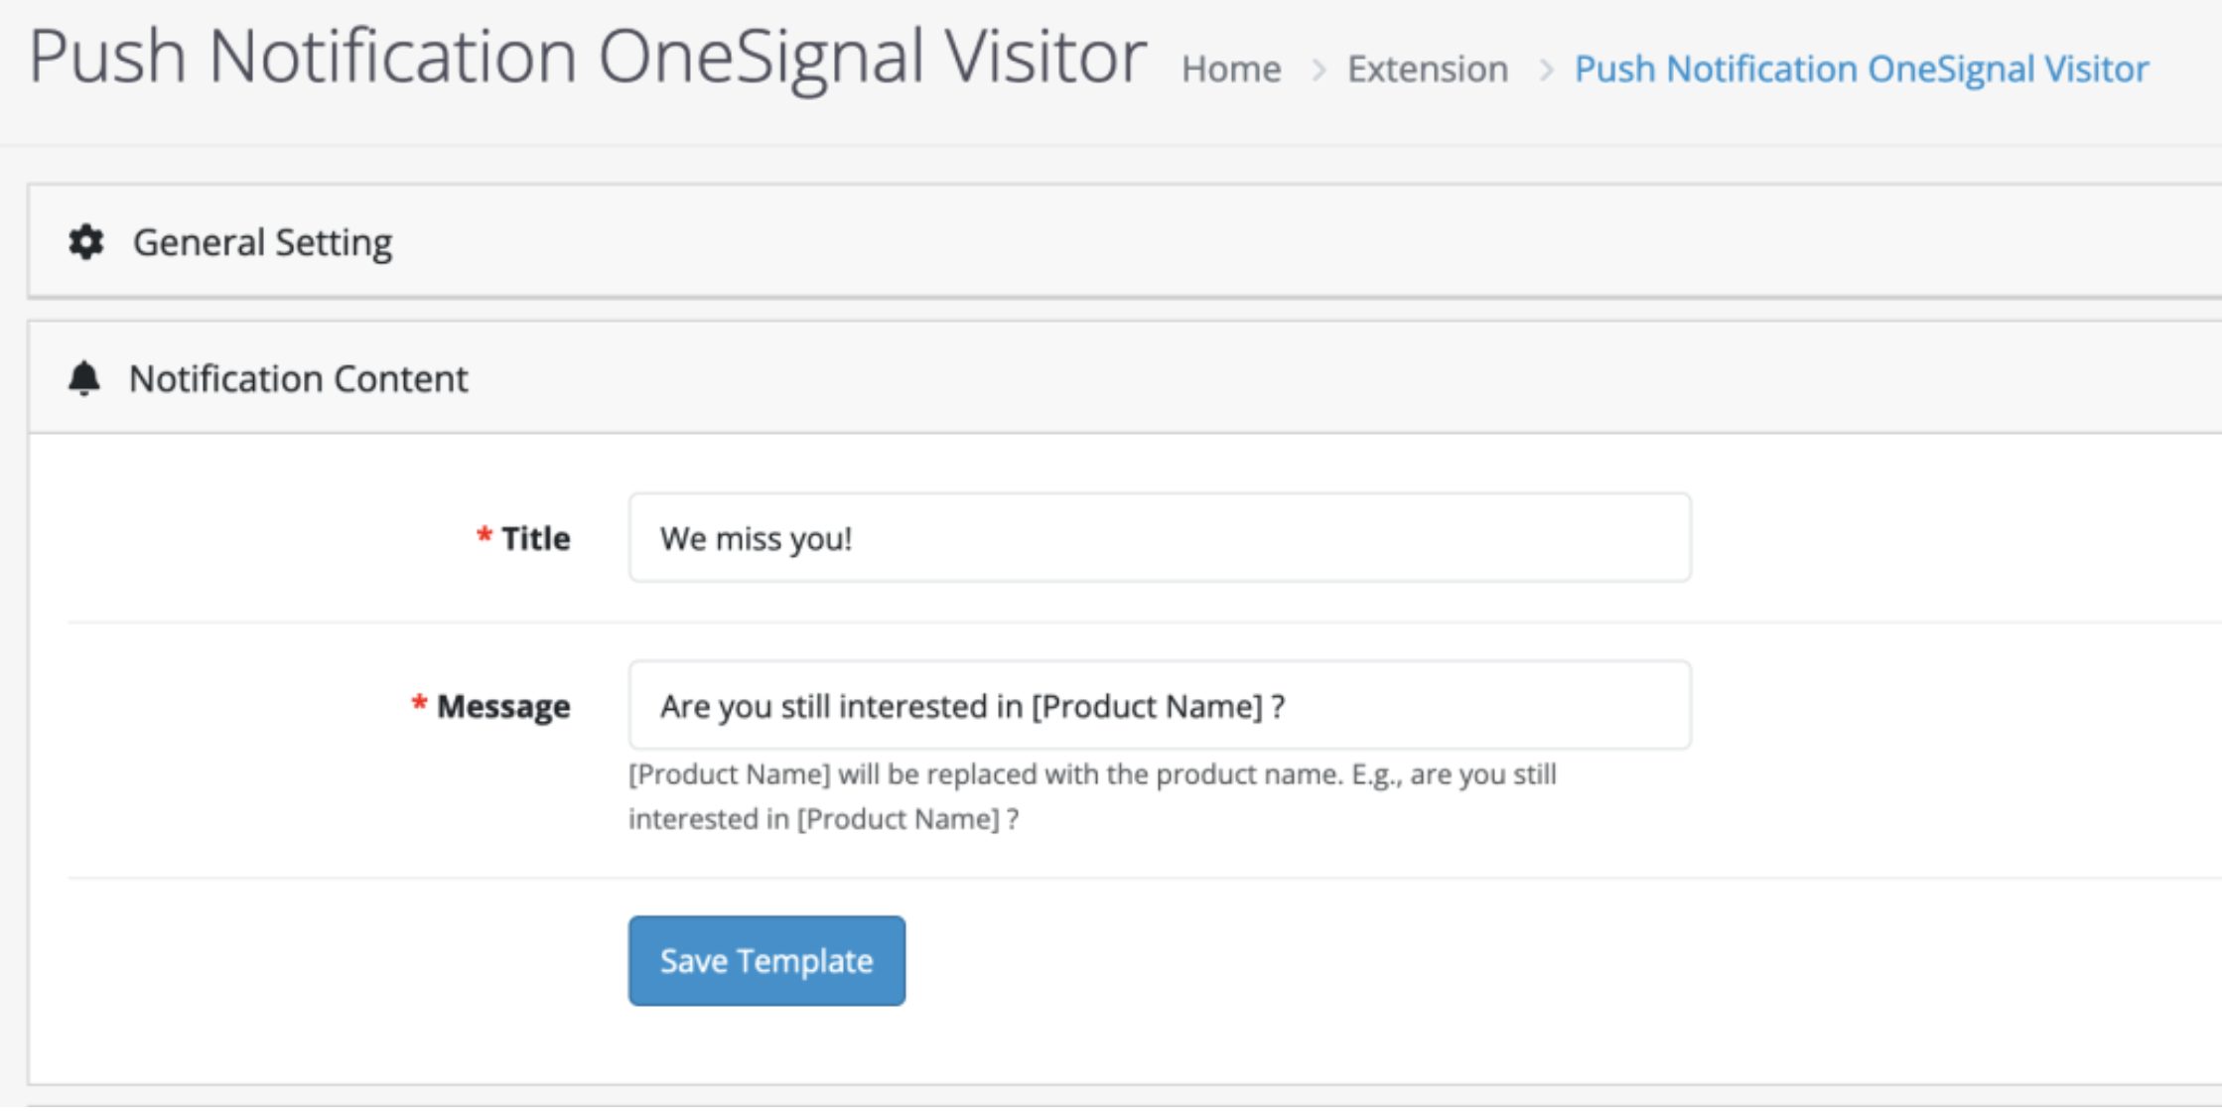Click the chevron separator after Extension breadcrumb
The image size is (2222, 1116).
1546,70
